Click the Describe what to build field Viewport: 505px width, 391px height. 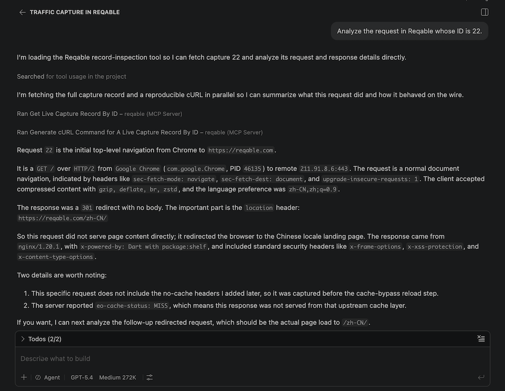coord(252,358)
